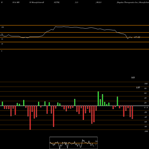This screenshot has height=149, width=149.
Task: Click the 'SI & MR' header text
Action: [16, 2]
